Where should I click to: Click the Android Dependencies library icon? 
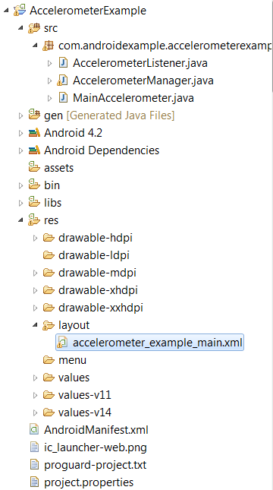[34, 150]
